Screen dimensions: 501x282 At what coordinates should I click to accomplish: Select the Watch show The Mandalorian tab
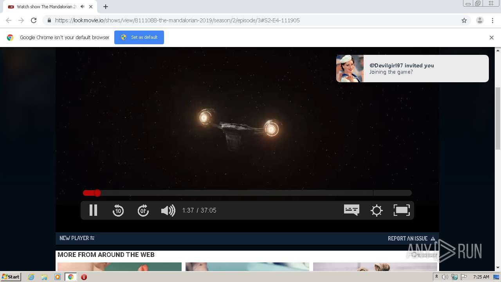tap(50, 7)
